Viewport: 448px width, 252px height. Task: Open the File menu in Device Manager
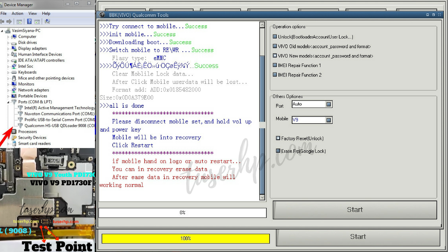pos(3,13)
